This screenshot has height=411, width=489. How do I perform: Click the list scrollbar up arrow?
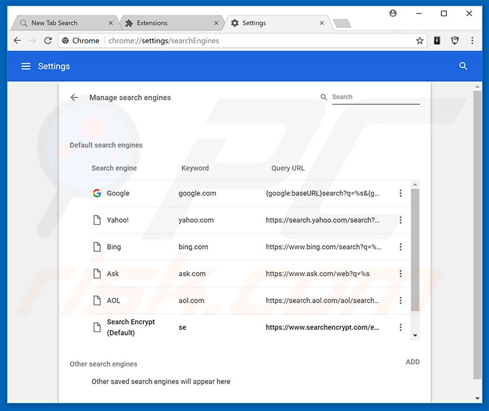tap(415, 184)
